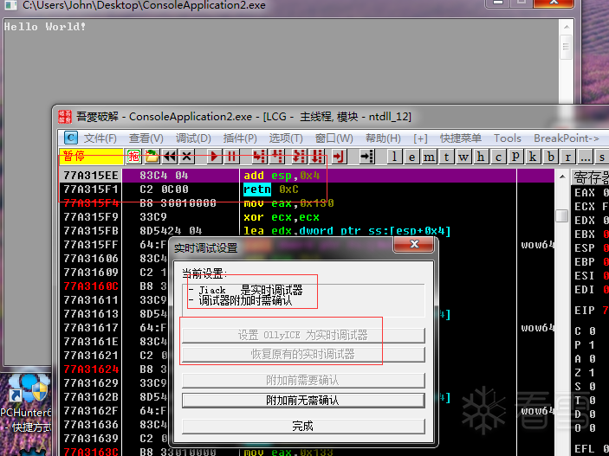609x456 pixels.
Task: Open CPU window with 'c' button
Action: point(498,157)
